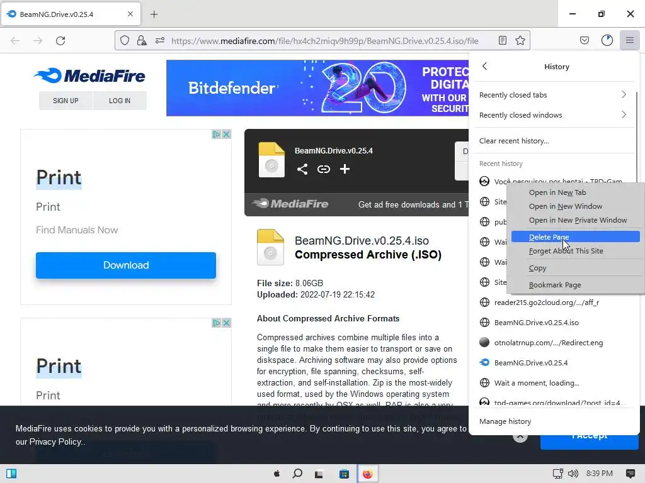Image resolution: width=645 pixels, height=483 pixels.
Task: Bookmark this page with the star icon
Action: tap(520, 40)
